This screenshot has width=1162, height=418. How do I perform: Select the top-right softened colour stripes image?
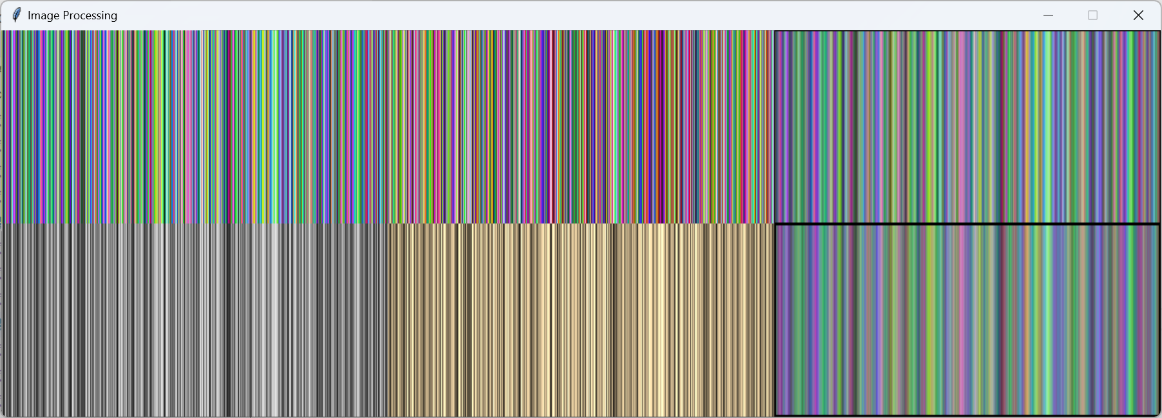[967, 127]
